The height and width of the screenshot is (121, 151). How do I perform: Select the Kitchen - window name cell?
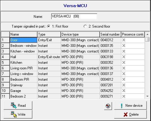coord(23,51)
